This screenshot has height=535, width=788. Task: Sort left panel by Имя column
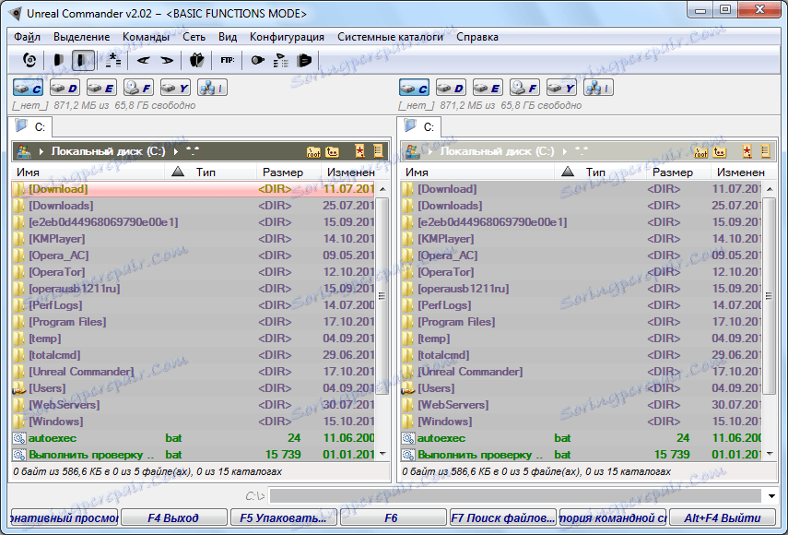pyautogui.click(x=88, y=172)
